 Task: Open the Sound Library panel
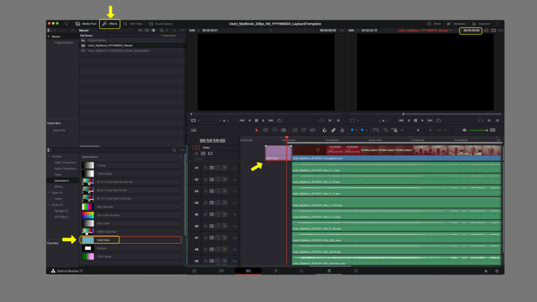tap(160, 24)
